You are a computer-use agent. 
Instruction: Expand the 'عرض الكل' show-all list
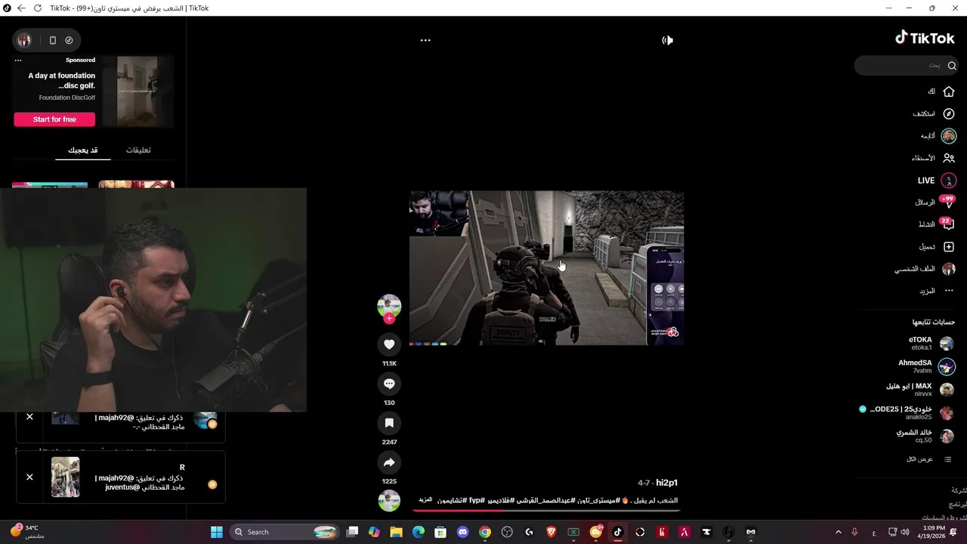tap(929, 459)
